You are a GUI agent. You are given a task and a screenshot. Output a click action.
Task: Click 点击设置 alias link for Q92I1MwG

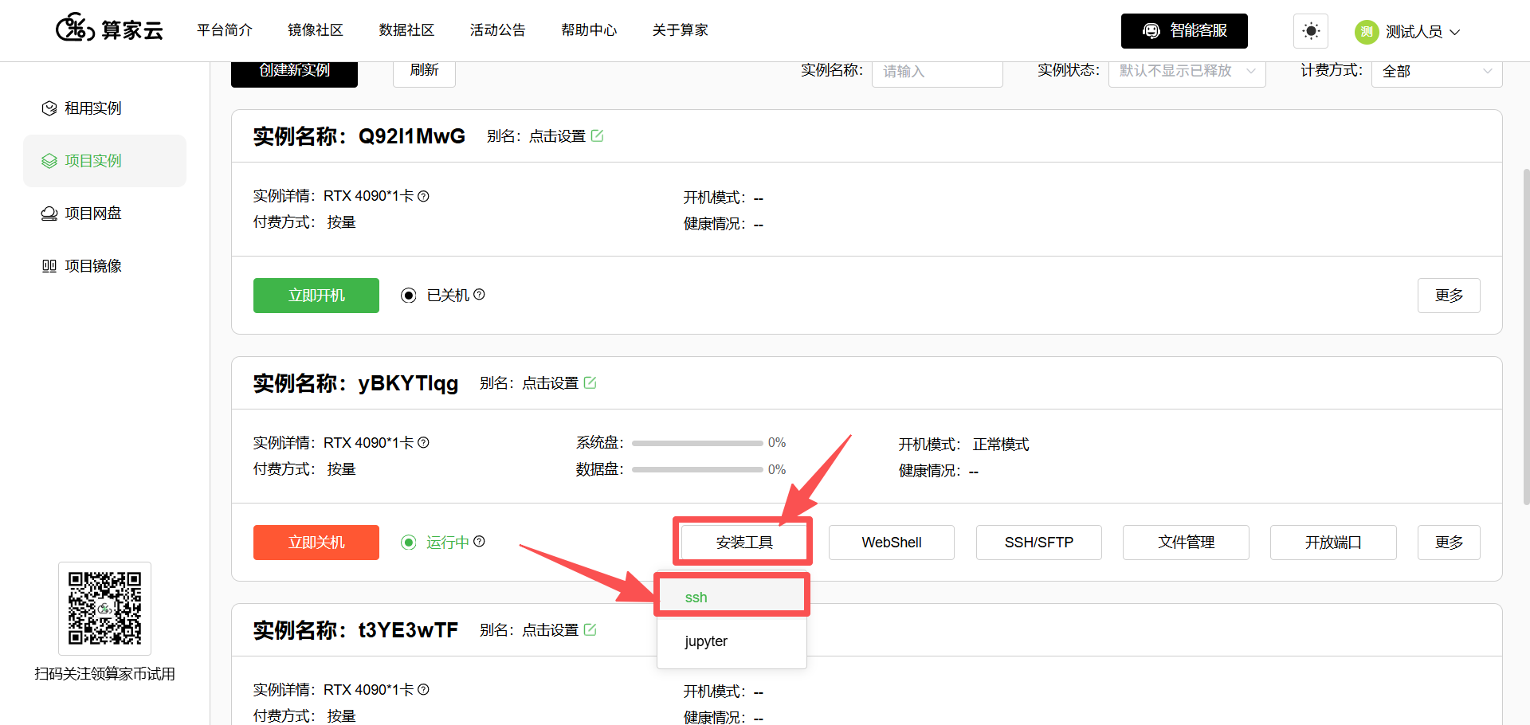pyautogui.click(x=557, y=136)
